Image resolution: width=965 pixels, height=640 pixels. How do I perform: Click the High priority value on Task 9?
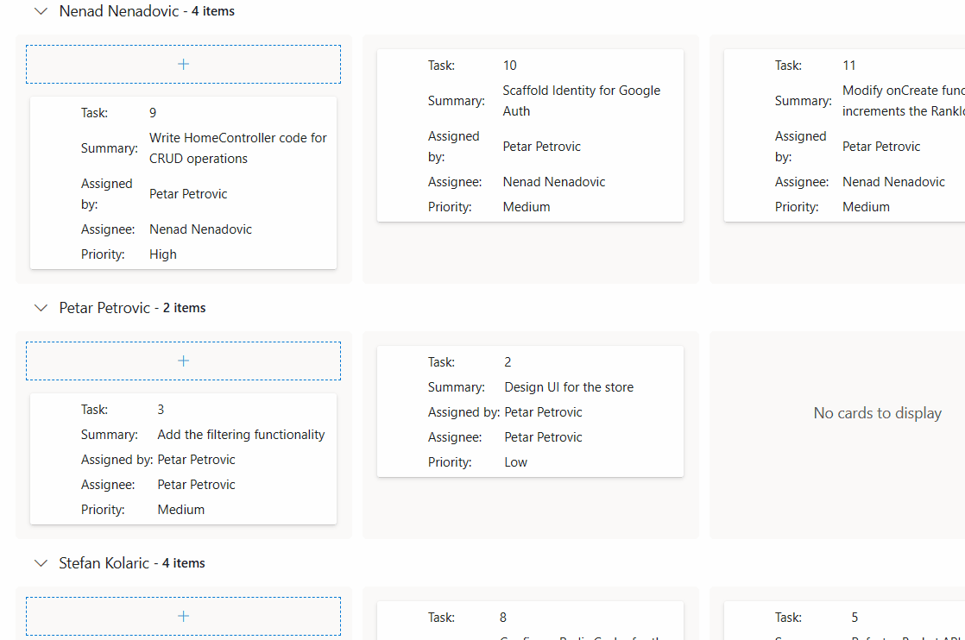pos(163,254)
